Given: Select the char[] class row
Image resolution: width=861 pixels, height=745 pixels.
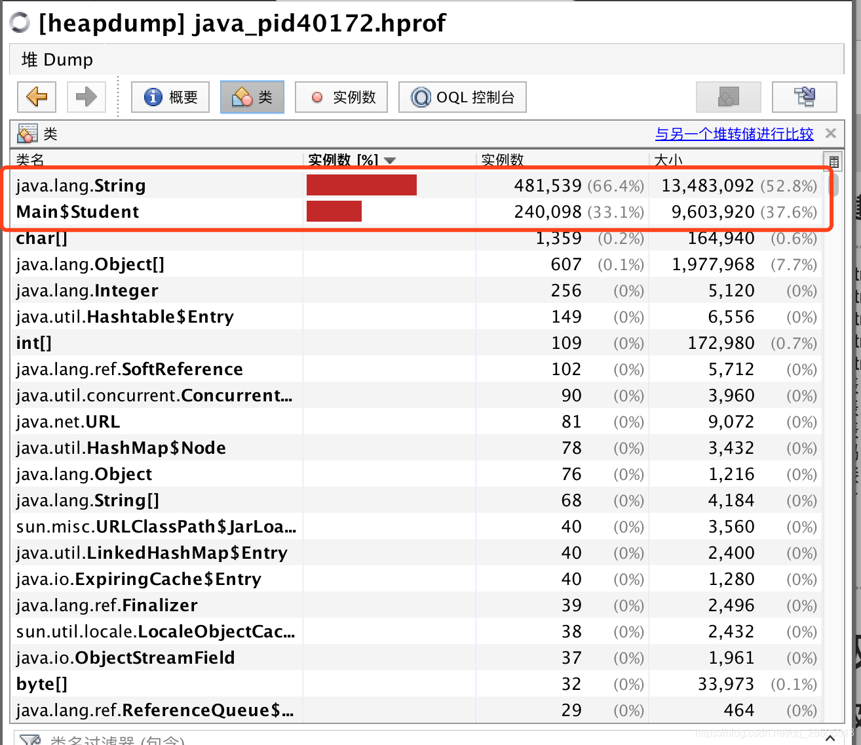Looking at the screenshot, I should (416, 238).
